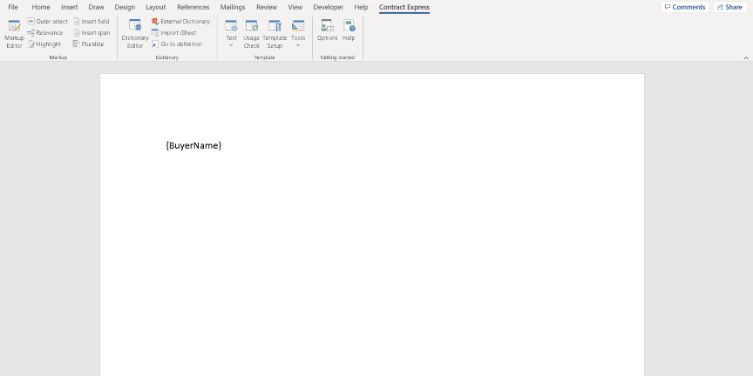Open the File menu
The height and width of the screenshot is (376, 753).
(13, 7)
